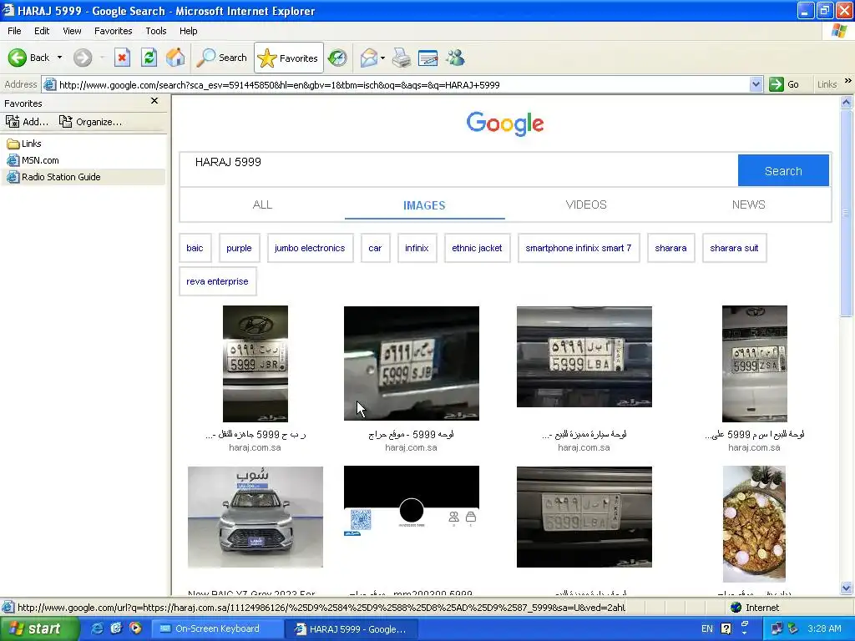Click the Go button
This screenshot has height=641, width=855.
[785, 85]
